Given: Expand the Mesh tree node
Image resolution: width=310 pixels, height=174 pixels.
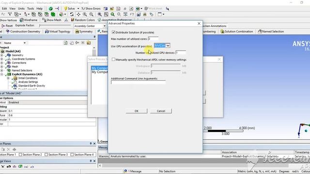Looking at the screenshot, I should [2, 67].
